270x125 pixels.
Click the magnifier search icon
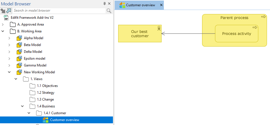109,11
